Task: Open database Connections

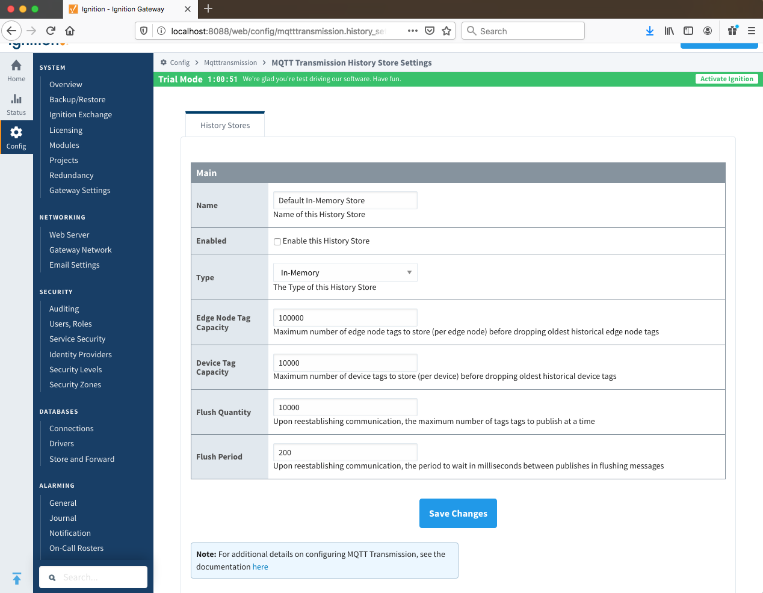Action: 72,428
